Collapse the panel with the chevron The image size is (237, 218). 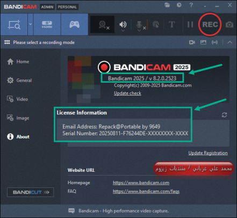tap(230, 42)
